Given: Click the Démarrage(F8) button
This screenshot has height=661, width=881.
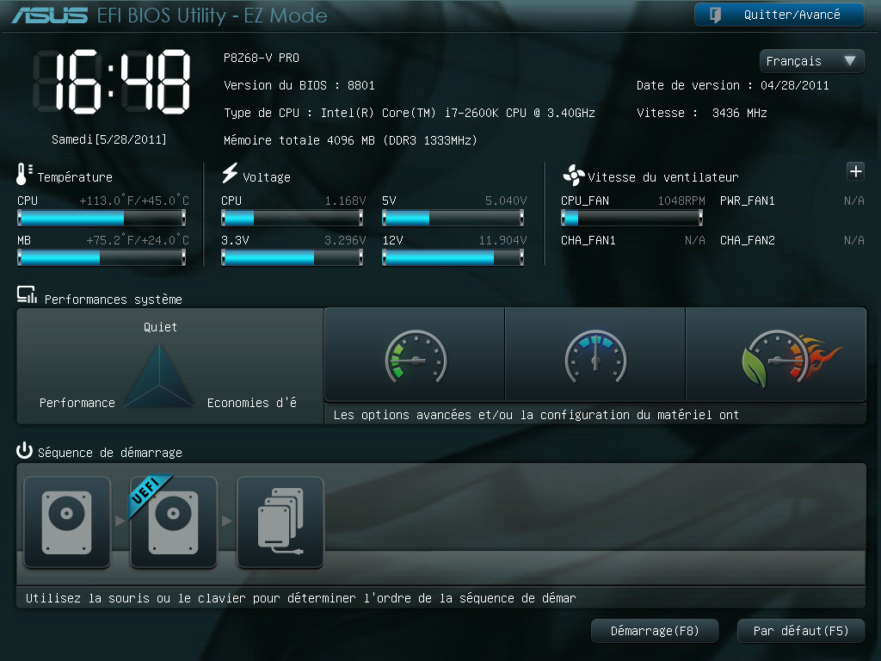Looking at the screenshot, I should (654, 630).
